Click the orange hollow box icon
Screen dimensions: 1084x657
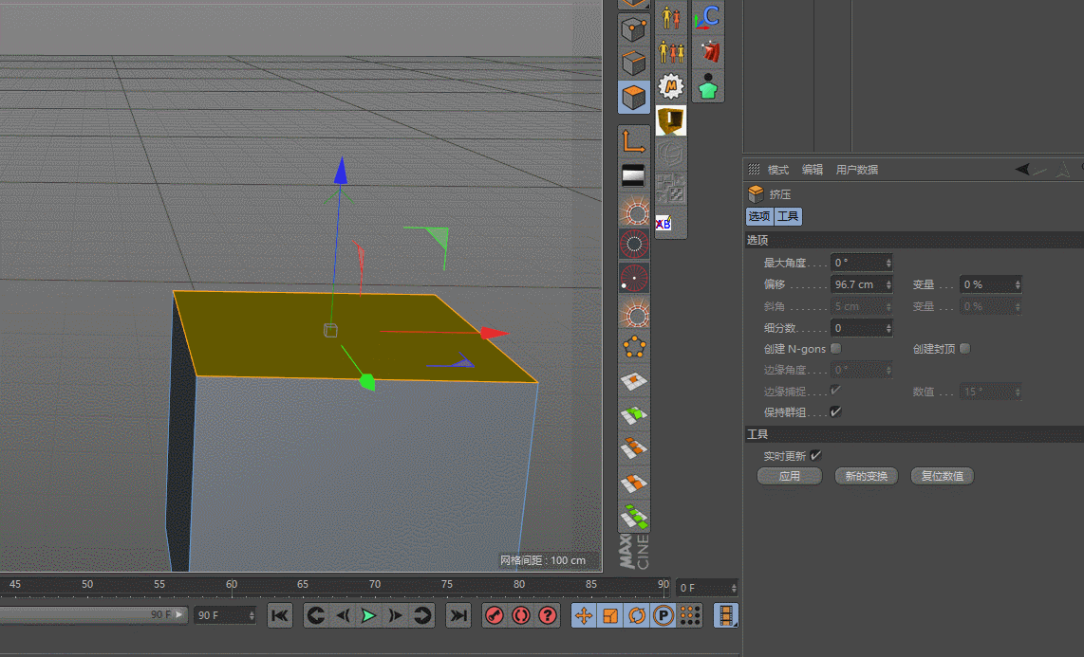(x=670, y=120)
